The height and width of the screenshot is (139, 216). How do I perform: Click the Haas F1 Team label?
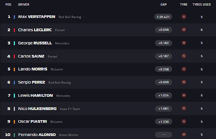click(x=70, y=109)
